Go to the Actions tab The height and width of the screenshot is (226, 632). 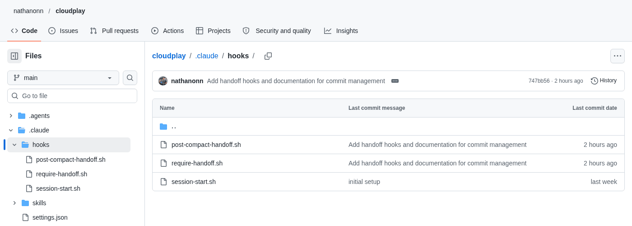click(x=167, y=31)
